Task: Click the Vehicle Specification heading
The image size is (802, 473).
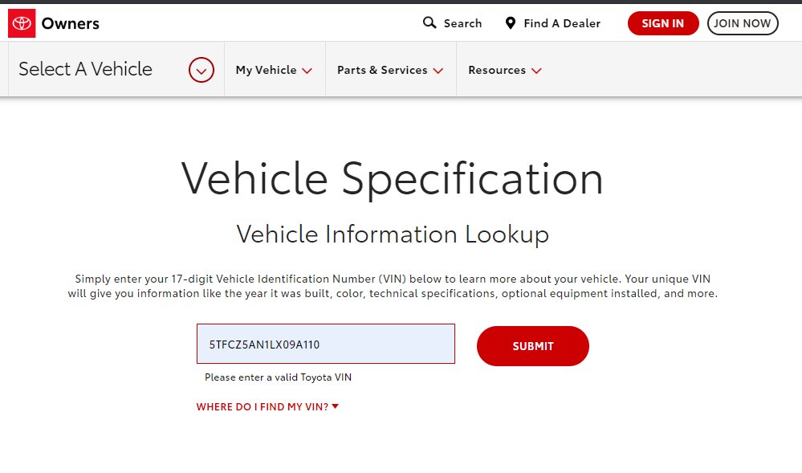Action: point(393,178)
